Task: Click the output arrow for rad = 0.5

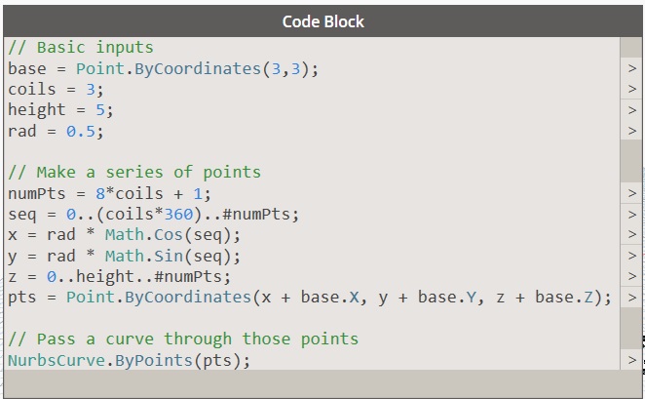Action: pyautogui.click(x=631, y=130)
